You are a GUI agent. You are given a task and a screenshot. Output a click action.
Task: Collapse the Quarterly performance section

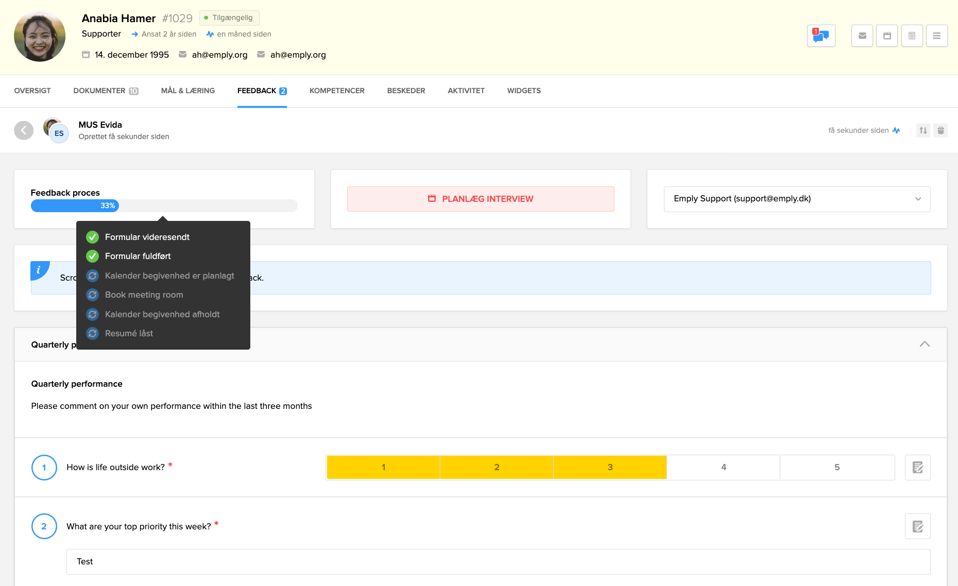coord(925,344)
